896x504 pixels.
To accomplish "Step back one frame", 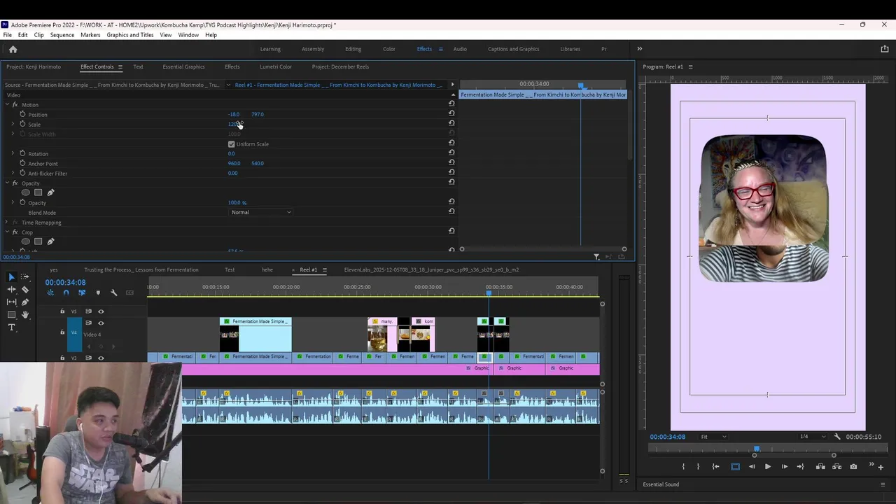I will click(751, 467).
